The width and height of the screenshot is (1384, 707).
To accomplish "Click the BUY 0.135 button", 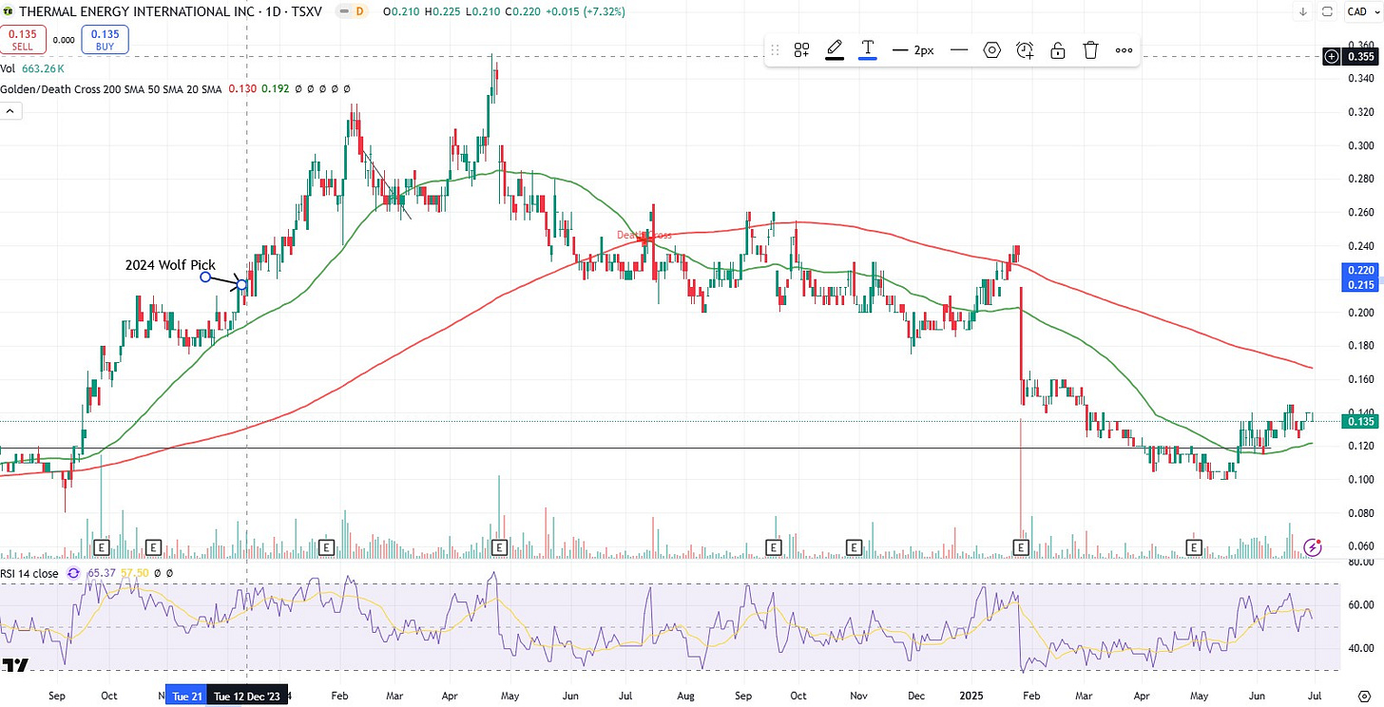I will 105,39.
